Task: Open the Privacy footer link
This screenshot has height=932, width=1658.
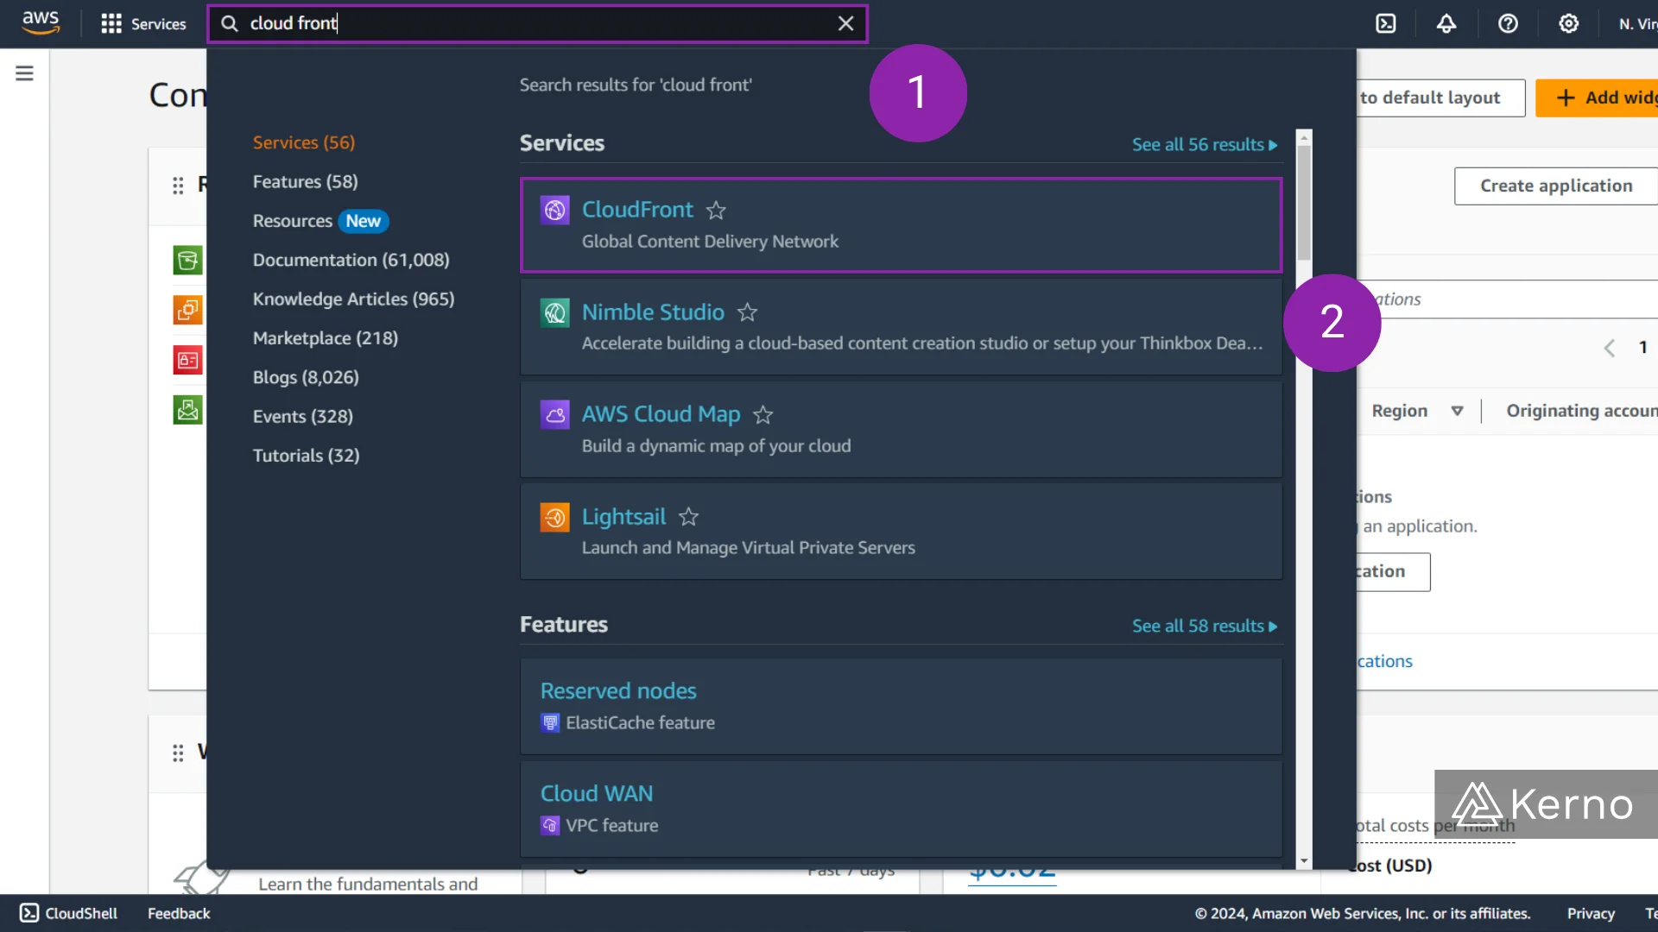Action: point(1591,913)
